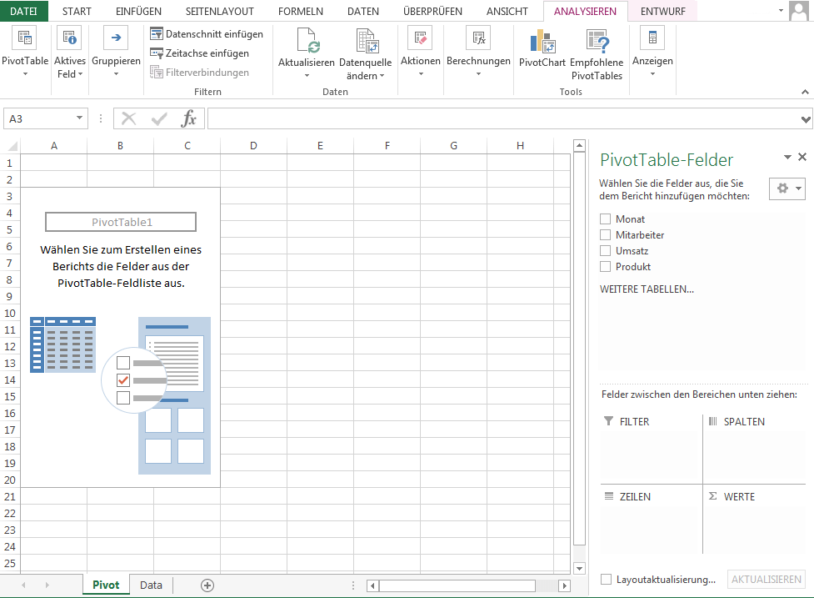Open the field list gear tools button
Image resolution: width=814 pixels, height=598 pixels.
[x=787, y=188]
